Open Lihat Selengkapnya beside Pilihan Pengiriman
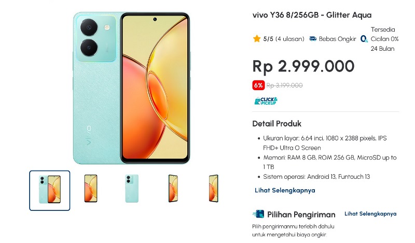Viewport: 415px width, 243px height. pos(370,213)
